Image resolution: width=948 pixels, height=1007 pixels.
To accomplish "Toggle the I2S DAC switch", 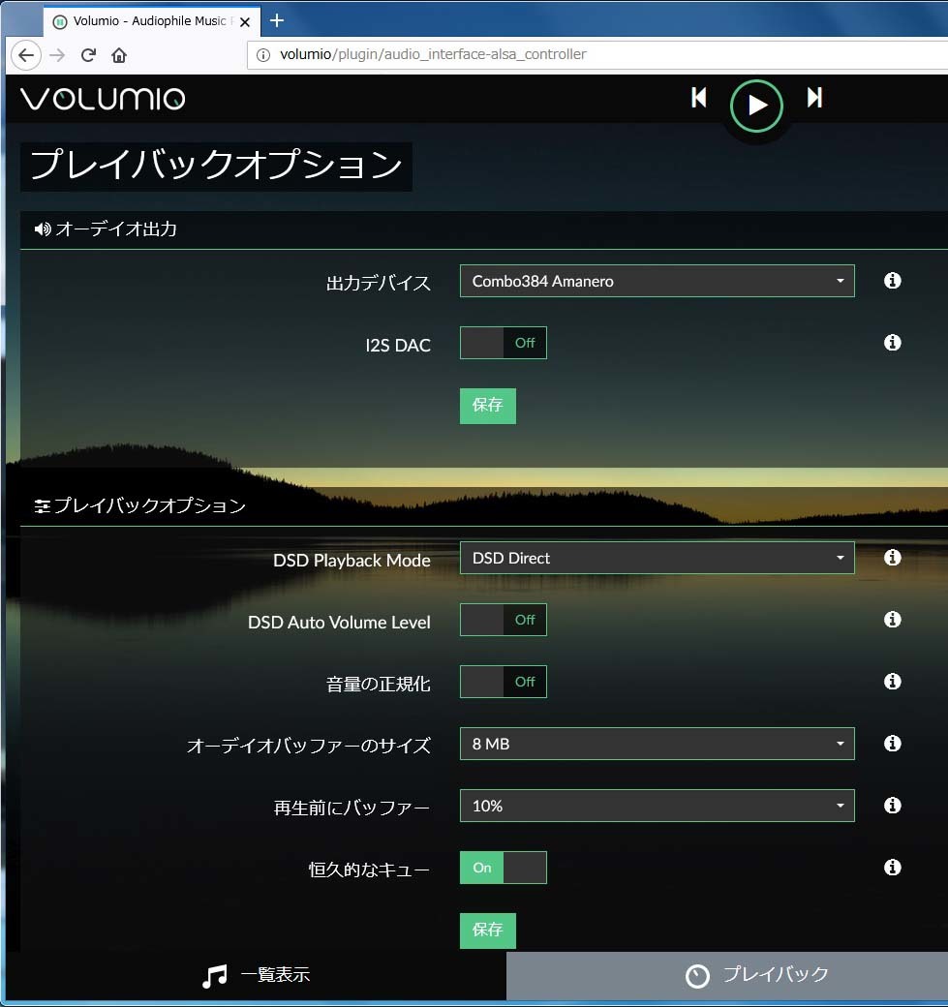I will click(x=503, y=343).
